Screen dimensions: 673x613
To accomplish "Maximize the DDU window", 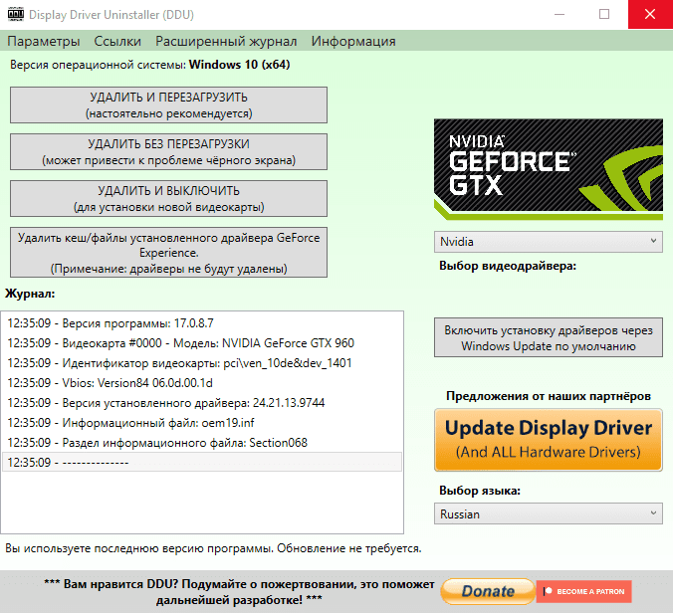I will click(604, 14).
